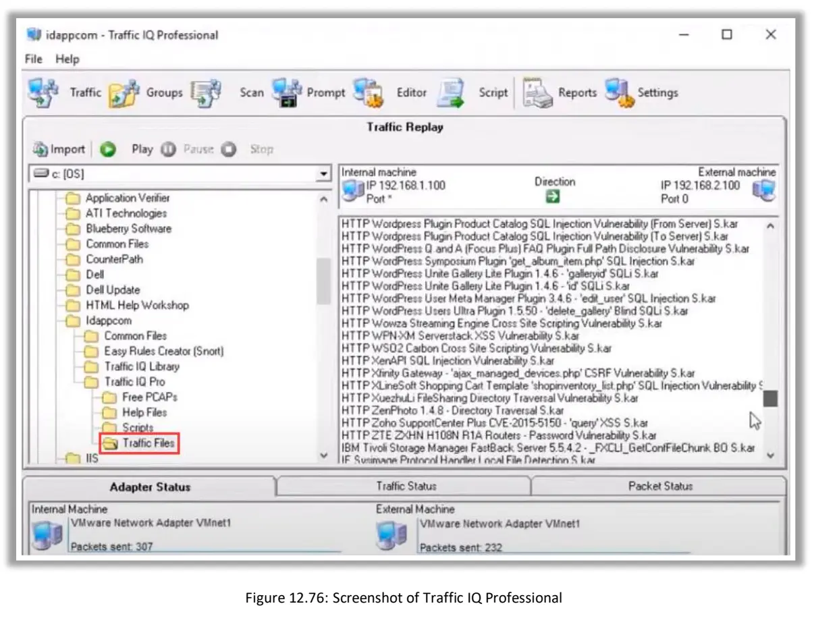Click traffic list scrollbar up arrow
This screenshot has height=637, width=814.
pyautogui.click(x=770, y=226)
